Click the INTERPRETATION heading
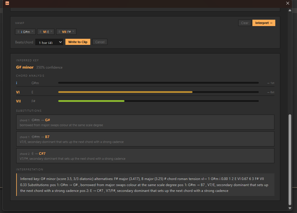297x213 pixels. [x=30, y=170]
